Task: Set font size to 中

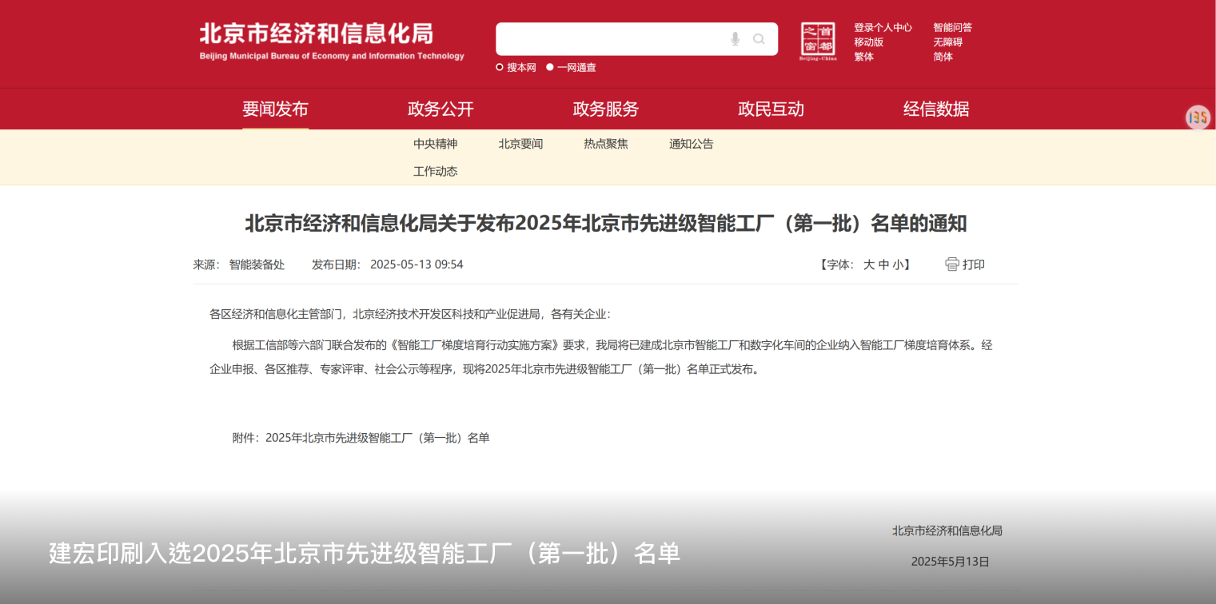Action: coord(883,264)
